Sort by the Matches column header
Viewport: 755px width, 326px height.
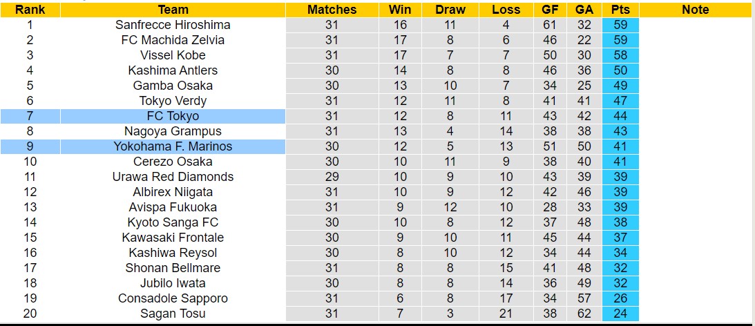(x=332, y=10)
